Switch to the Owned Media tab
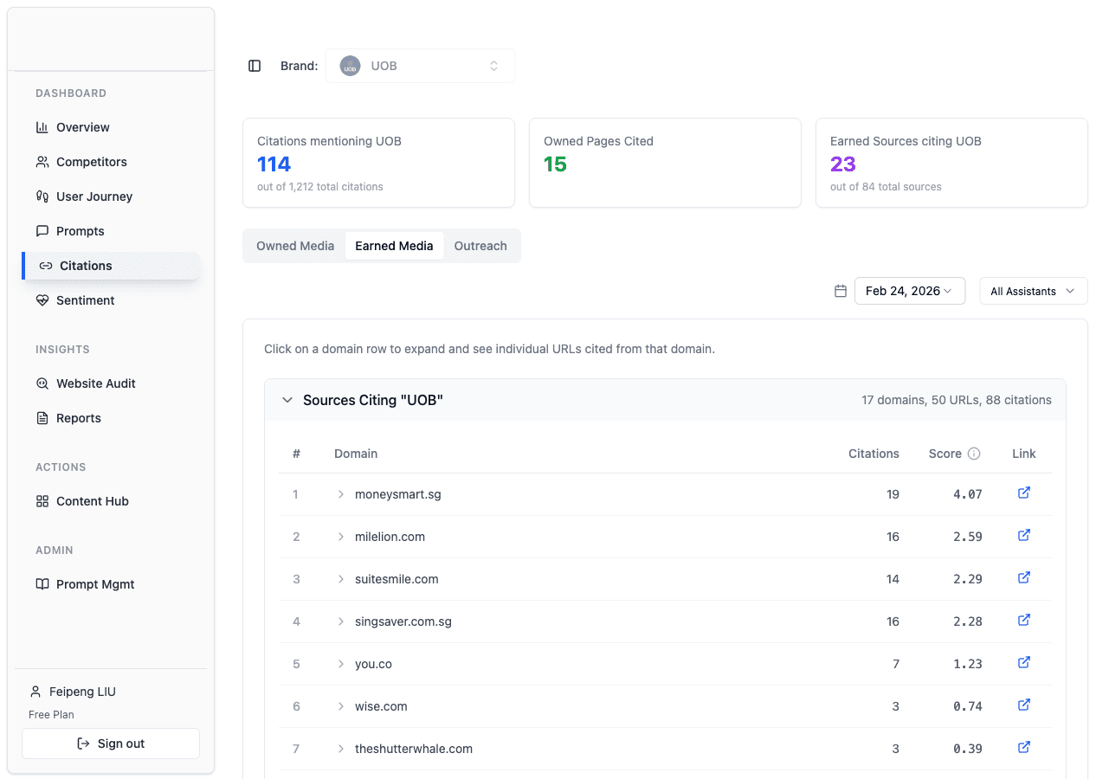The height and width of the screenshot is (779, 1109). pyautogui.click(x=295, y=246)
